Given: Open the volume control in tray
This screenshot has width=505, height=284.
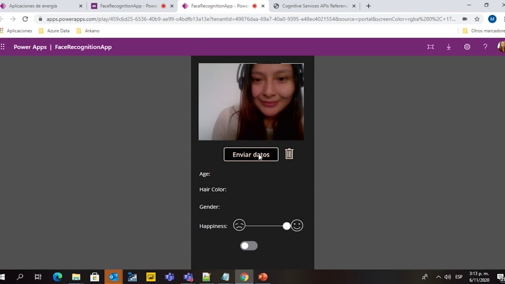Looking at the screenshot, I should 448,277.
